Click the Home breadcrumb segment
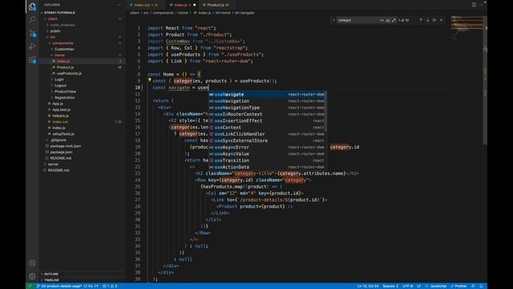The height and width of the screenshot is (289, 513). coord(183,13)
